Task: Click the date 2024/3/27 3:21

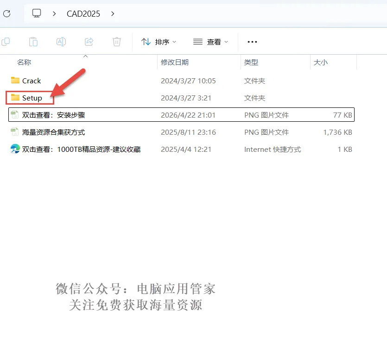Action: pos(186,98)
